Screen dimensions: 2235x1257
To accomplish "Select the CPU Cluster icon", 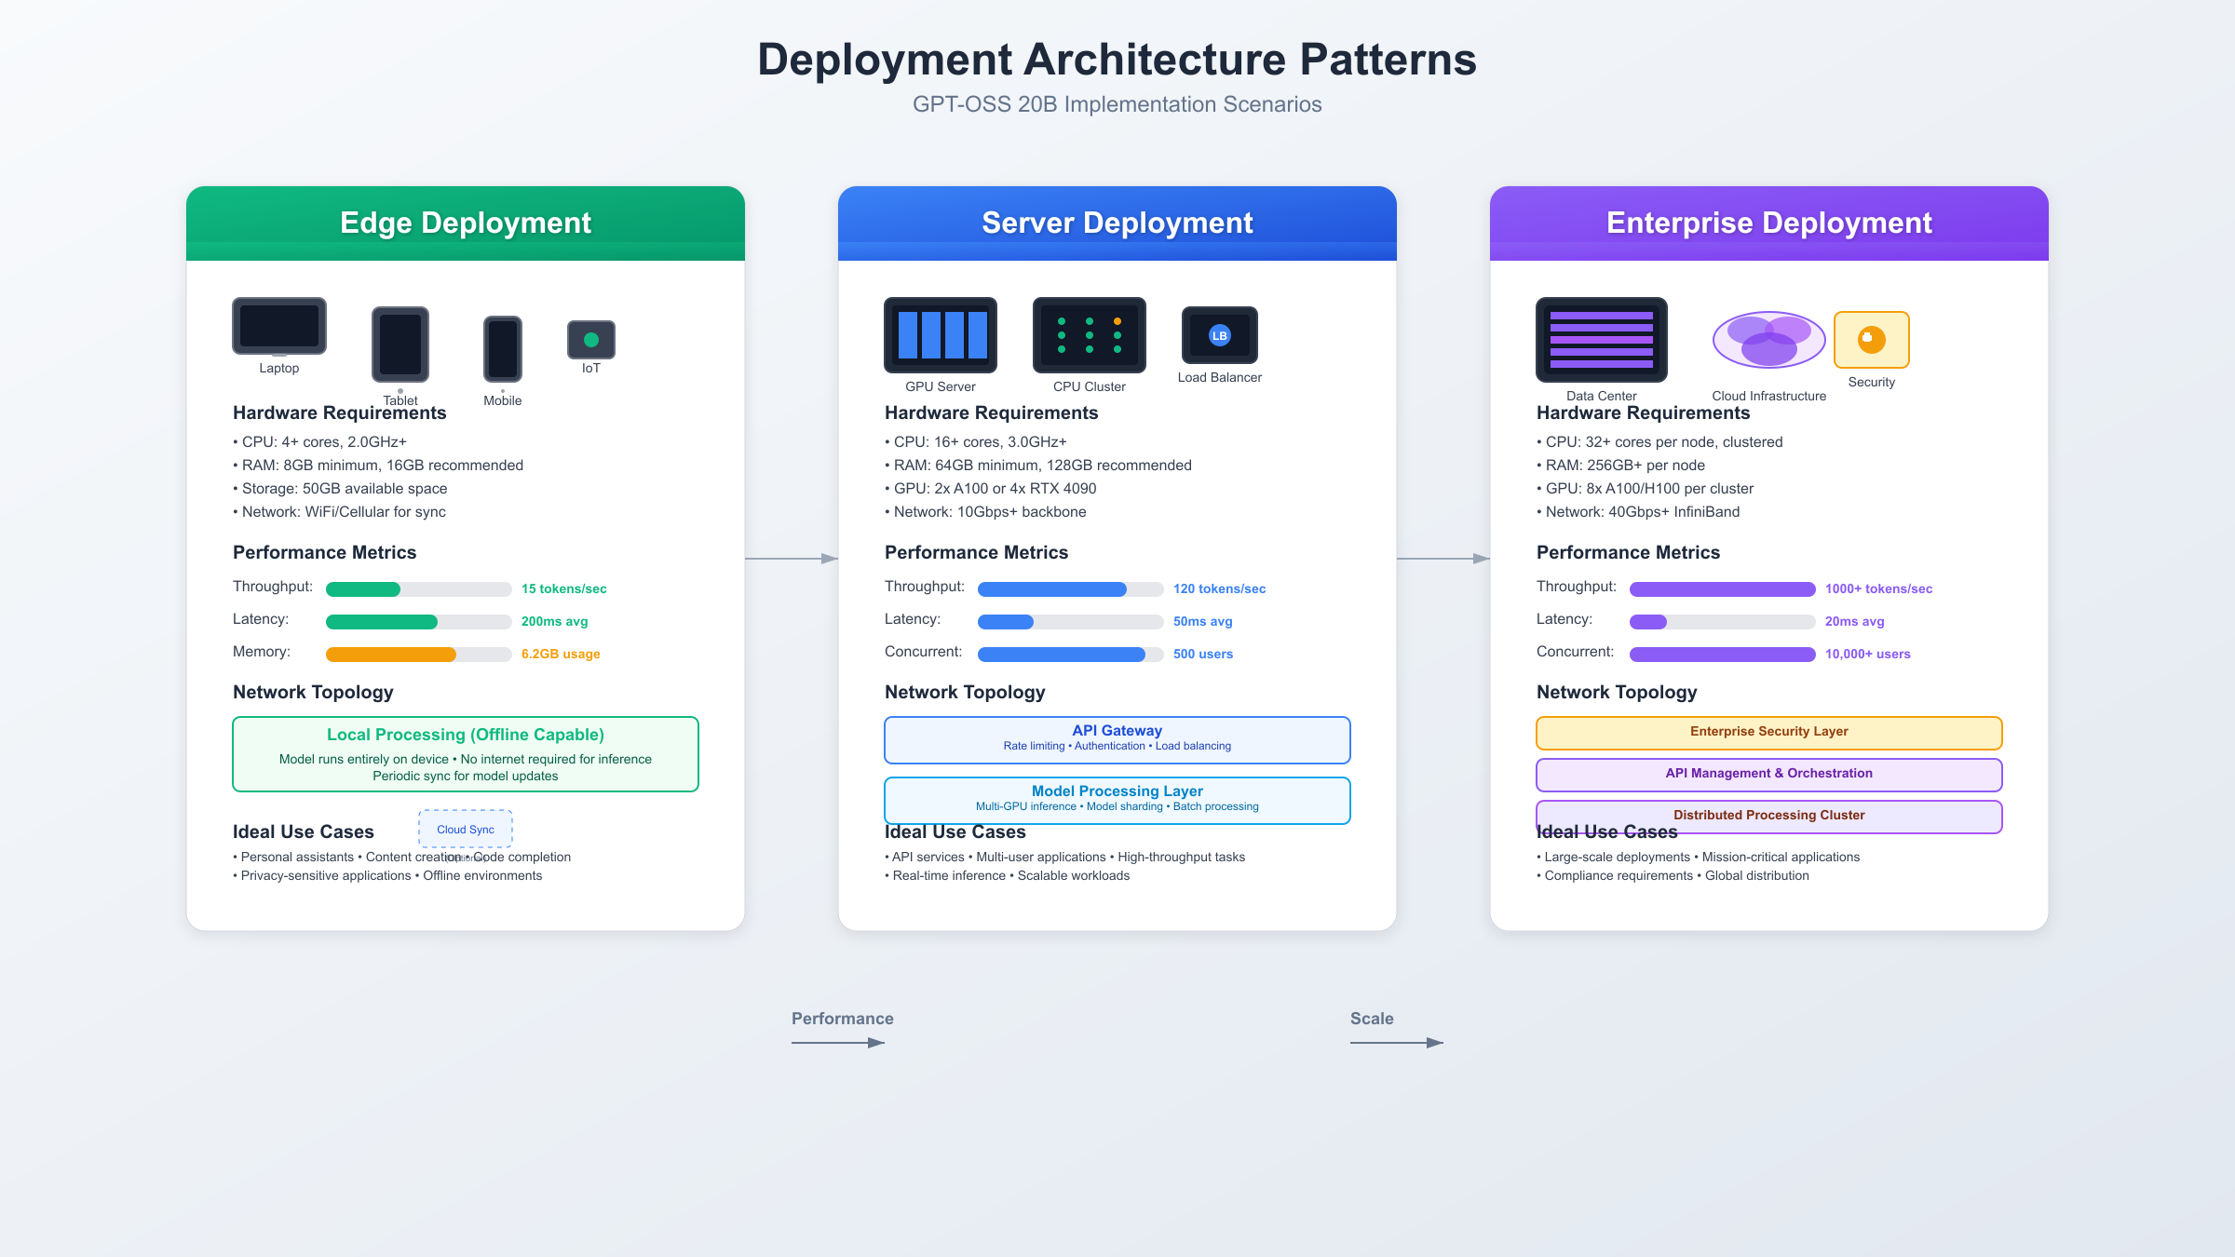I will click(x=1090, y=335).
